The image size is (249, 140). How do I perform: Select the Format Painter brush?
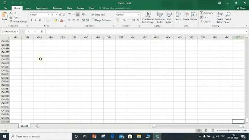tap(11, 21)
